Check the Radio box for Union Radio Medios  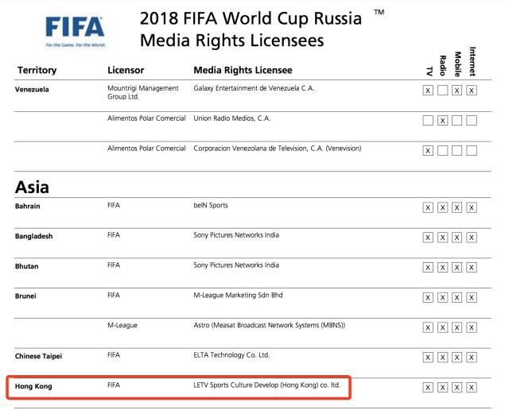(x=443, y=120)
